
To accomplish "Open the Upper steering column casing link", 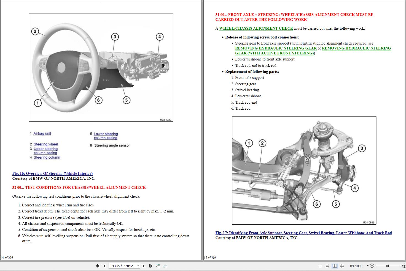I will coord(45,151).
